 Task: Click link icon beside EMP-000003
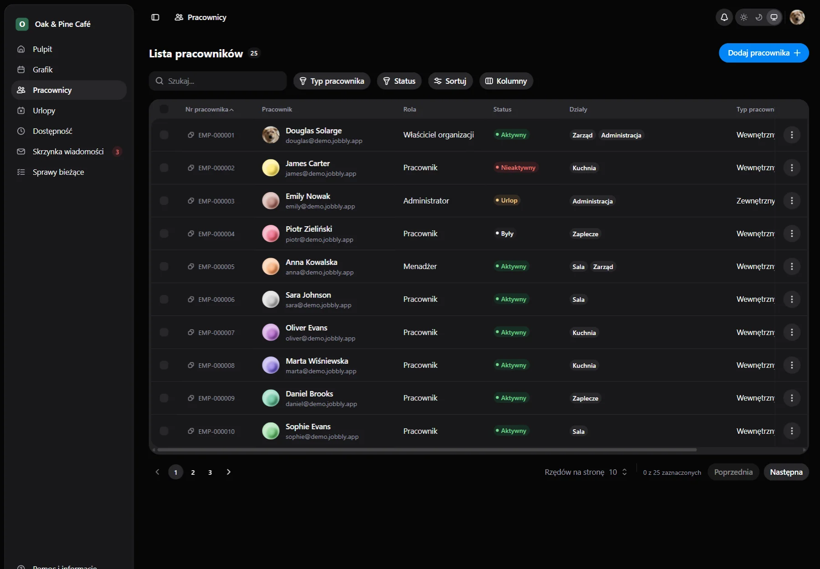tap(191, 201)
